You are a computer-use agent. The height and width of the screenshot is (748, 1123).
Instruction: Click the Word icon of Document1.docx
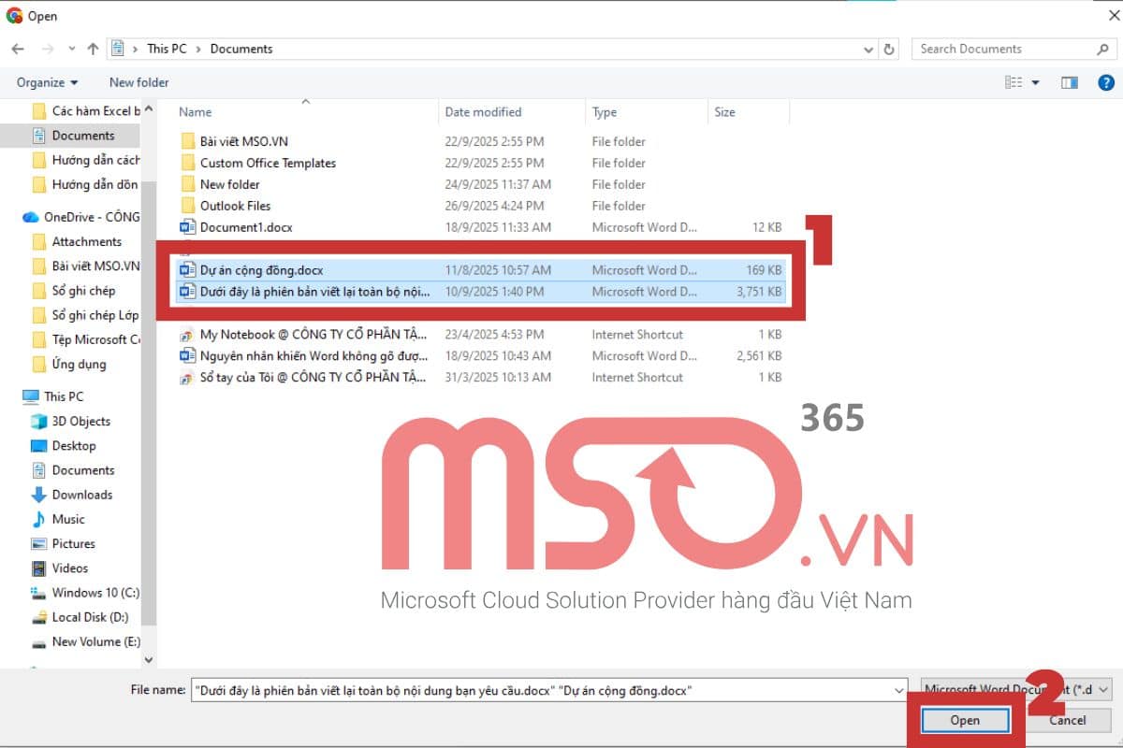pos(186,227)
